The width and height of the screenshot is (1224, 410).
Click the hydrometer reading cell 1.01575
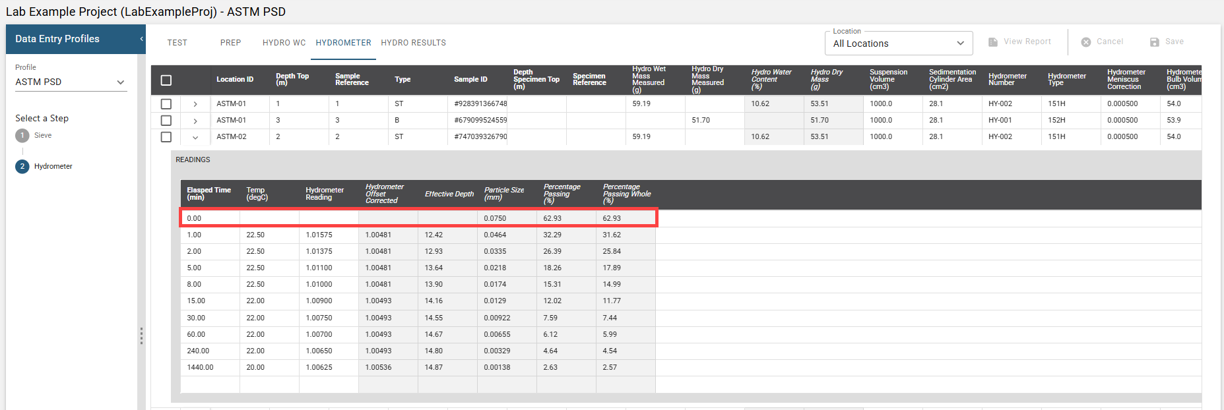coord(319,235)
